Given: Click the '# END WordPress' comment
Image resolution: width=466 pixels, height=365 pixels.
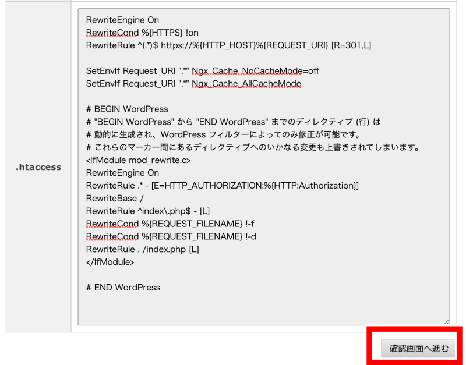Looking at the screenshot, I should click(123, 288).
